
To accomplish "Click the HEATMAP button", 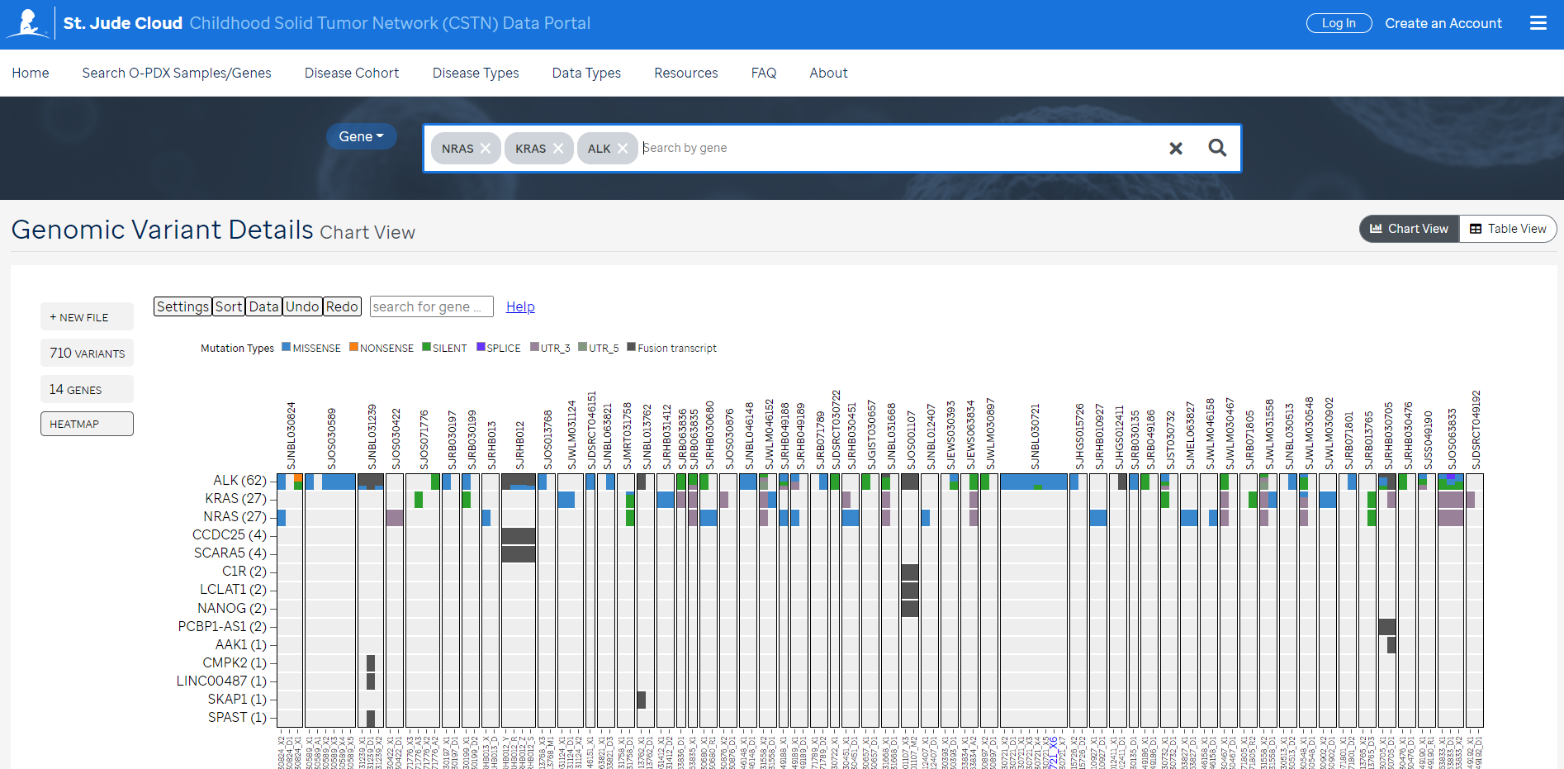I will (x=87, y=424).
